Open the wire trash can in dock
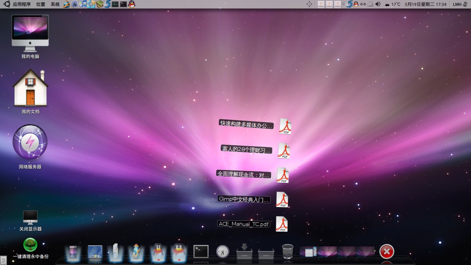The height and width of the screenshot is (265, 471). 288,252
